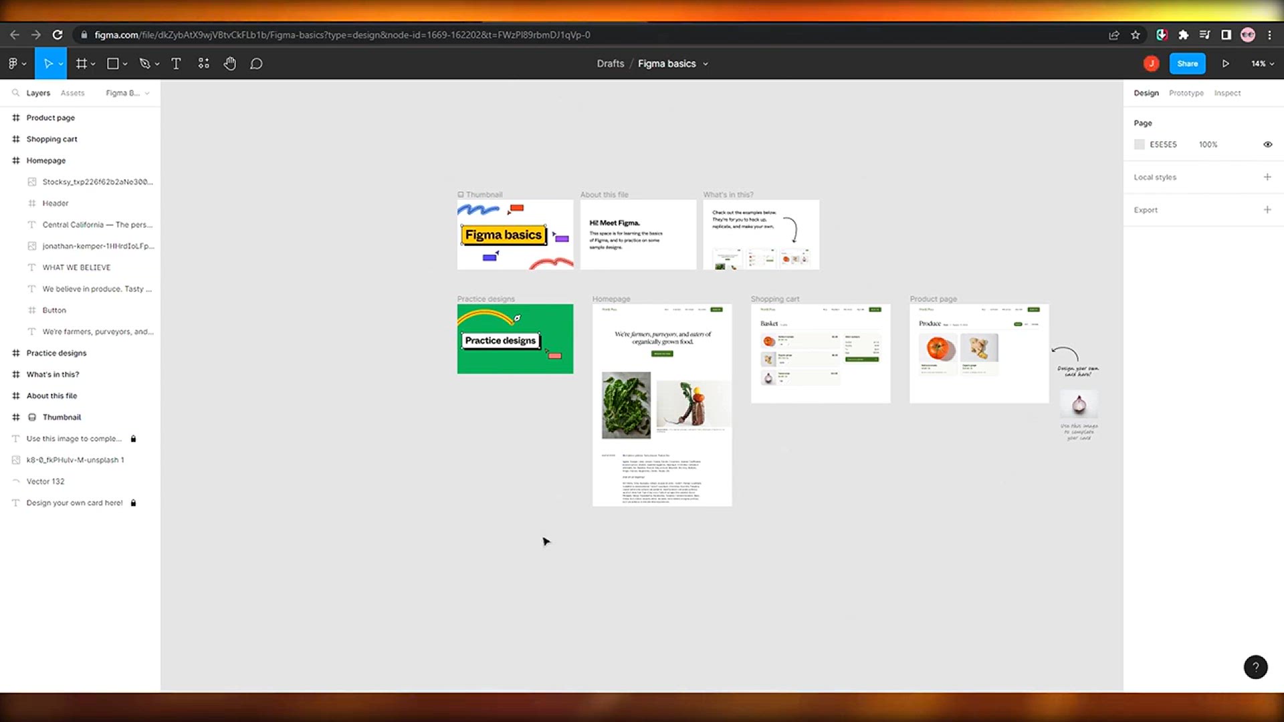Open the browser extensions puzzle icon
The image size is (1284, 722).
tap(1183, 35)
